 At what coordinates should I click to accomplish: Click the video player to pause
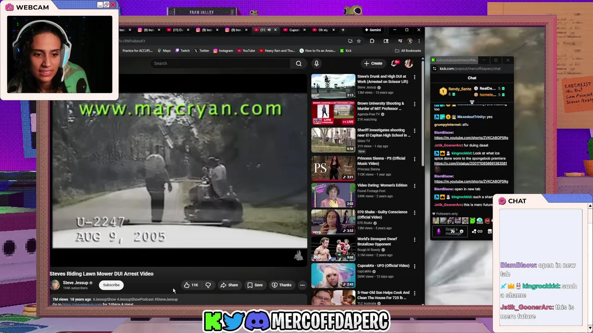[x=178, y=171]
